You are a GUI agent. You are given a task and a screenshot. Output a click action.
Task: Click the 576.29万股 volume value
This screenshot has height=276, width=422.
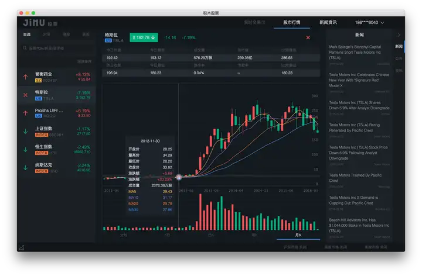click(203, 58)
